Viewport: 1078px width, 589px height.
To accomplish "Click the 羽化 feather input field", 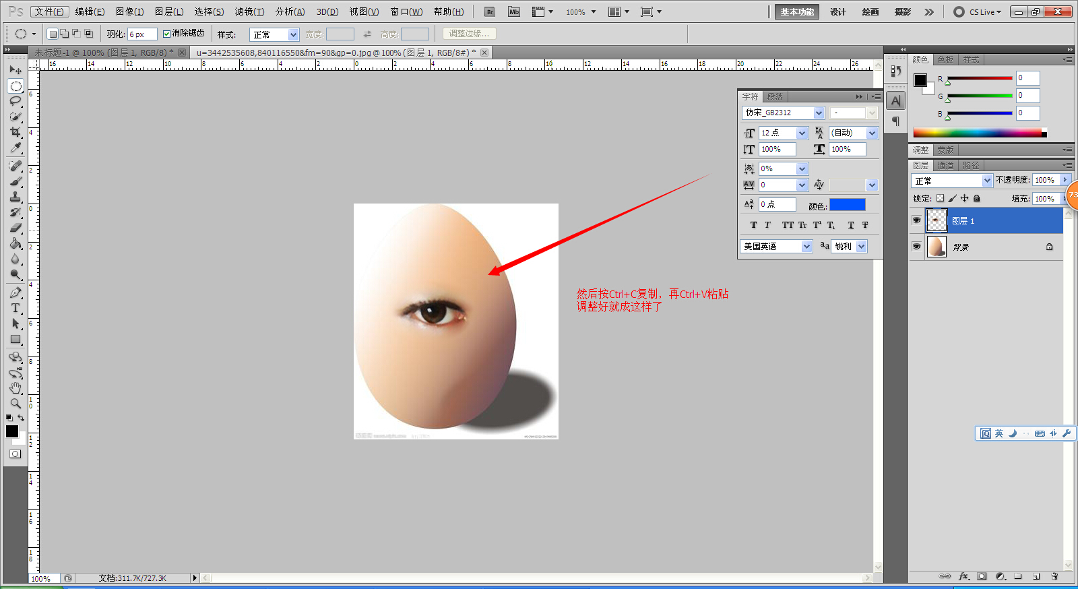I will 141,34.
